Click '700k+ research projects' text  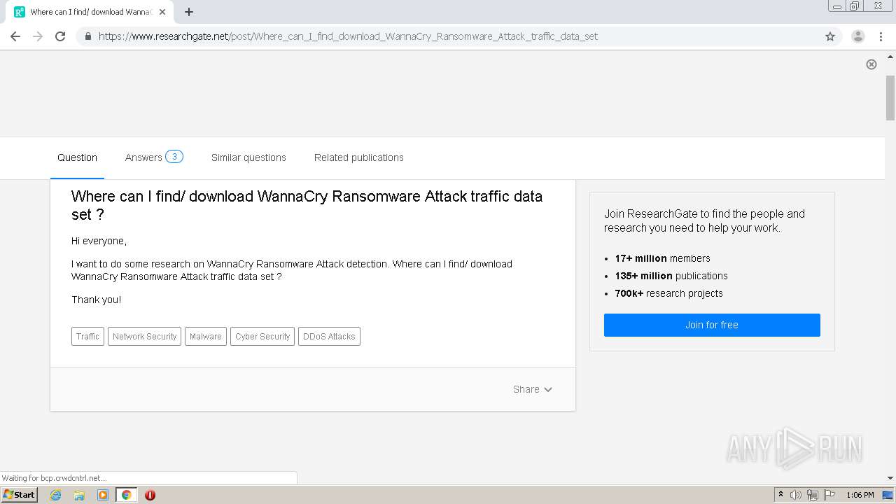tap(668, 293)
